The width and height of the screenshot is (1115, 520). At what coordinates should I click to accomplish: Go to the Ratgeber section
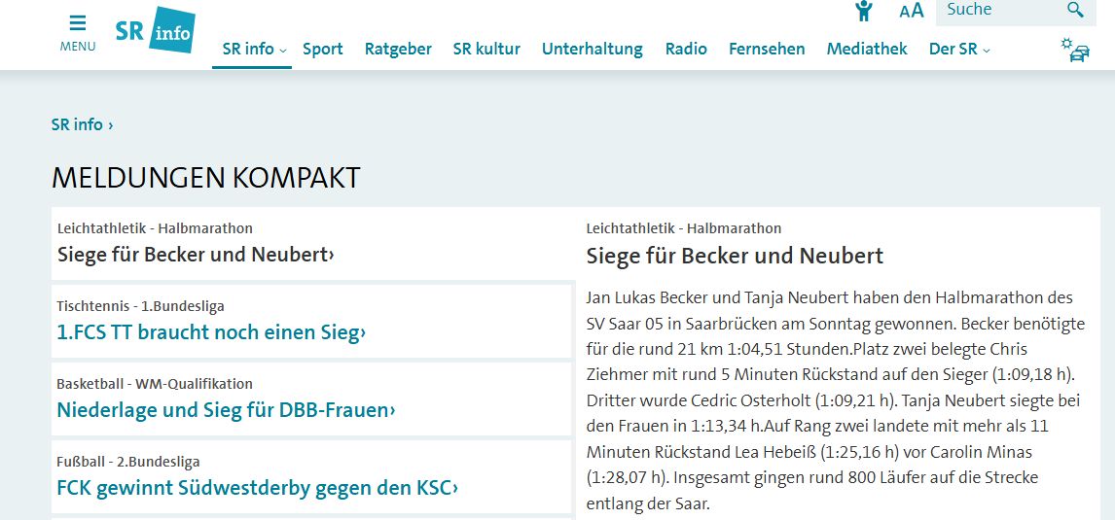click(398, 49)
